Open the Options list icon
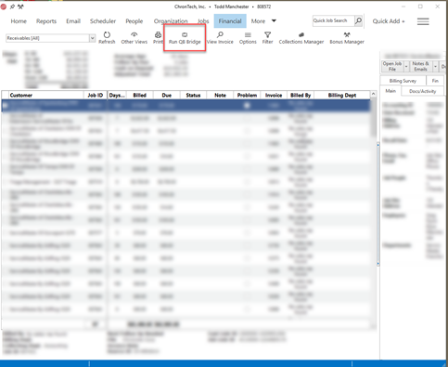The height and width of the screenshot is (367, 448). [x=248, y=34]
